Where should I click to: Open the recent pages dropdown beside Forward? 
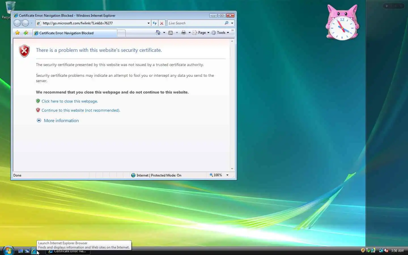(x=31, y=23)
